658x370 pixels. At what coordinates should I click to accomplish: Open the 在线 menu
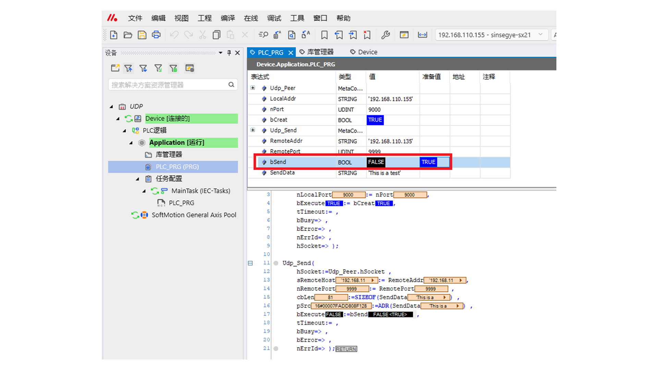(x=251, y=18)
